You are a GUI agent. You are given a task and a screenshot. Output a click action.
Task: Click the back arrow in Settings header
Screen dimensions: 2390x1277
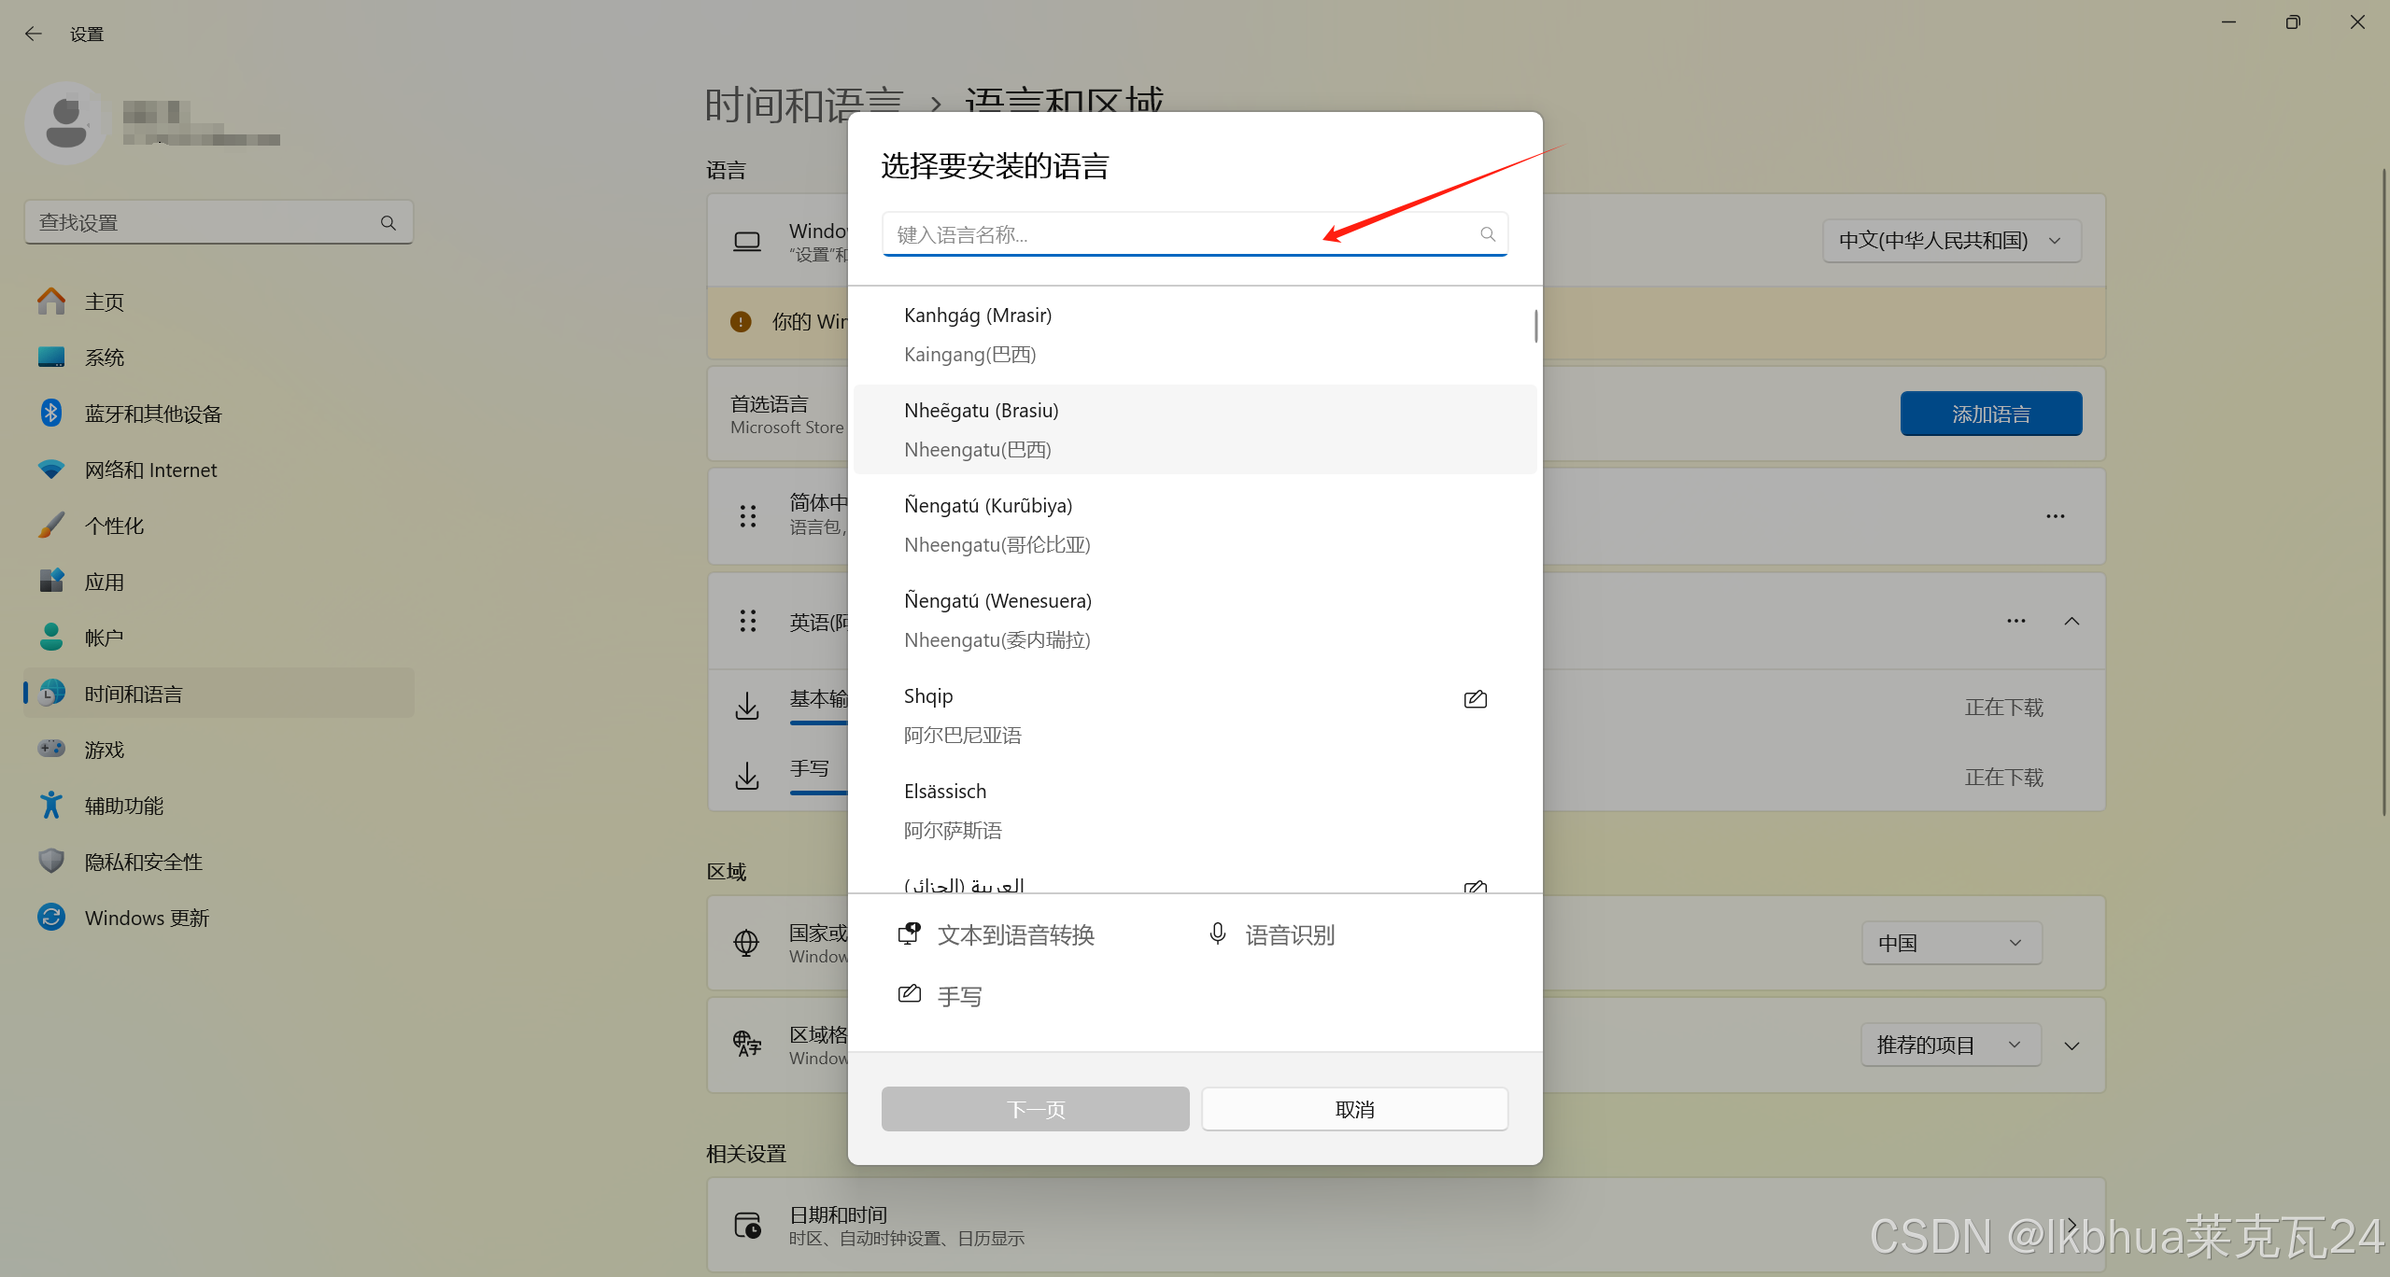click(34, 35)
